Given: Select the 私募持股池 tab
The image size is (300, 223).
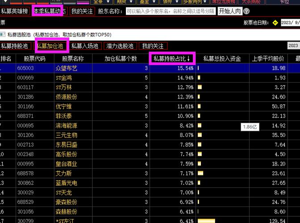Looking at the screenshot, I should click(15, 46).
